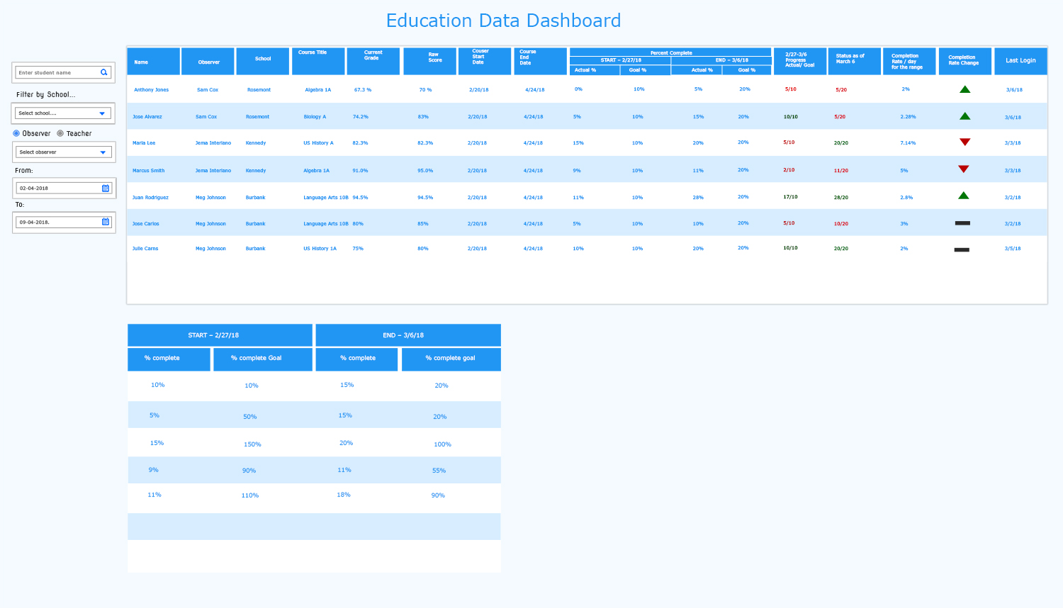Click the To date field 09-04-2018

click(64, 222)
